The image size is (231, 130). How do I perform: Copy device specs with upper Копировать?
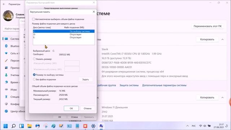click(207, 39)
